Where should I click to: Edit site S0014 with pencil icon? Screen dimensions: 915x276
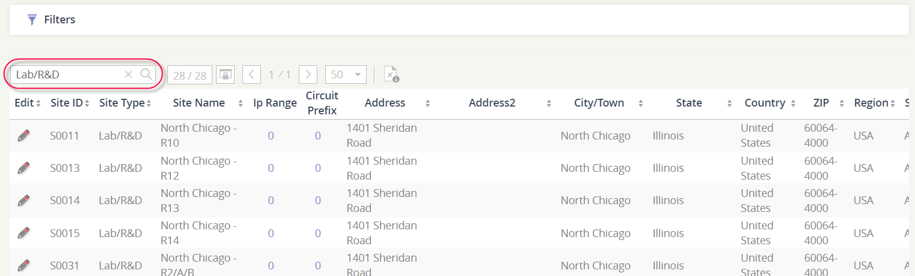click(23, 201)
